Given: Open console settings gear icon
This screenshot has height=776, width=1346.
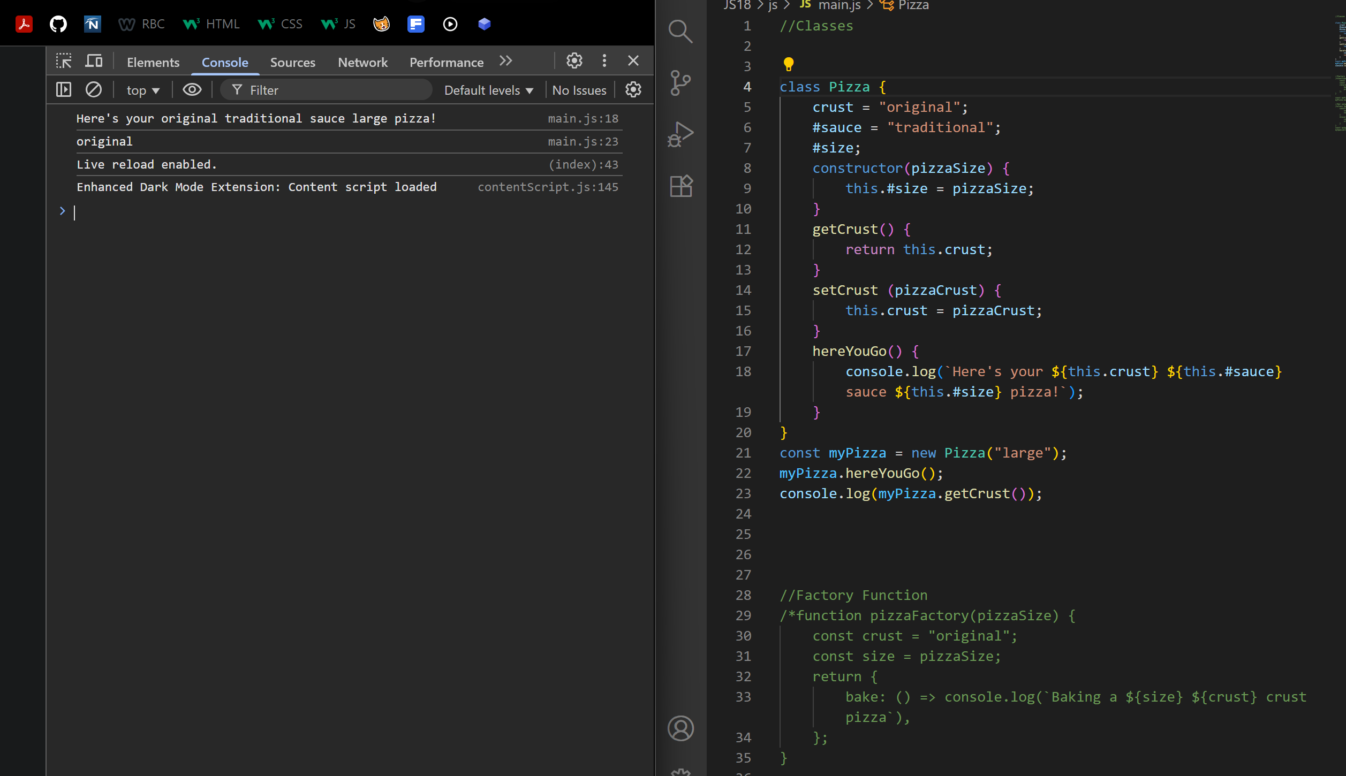Looking at the screenshot, I should pos(633,89).
